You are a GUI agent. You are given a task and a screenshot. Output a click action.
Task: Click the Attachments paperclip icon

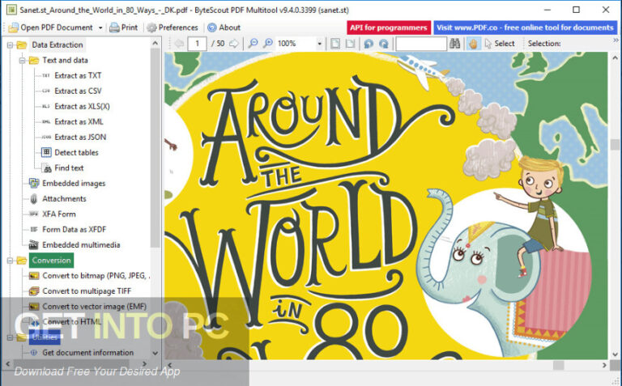tap(34, 198)
